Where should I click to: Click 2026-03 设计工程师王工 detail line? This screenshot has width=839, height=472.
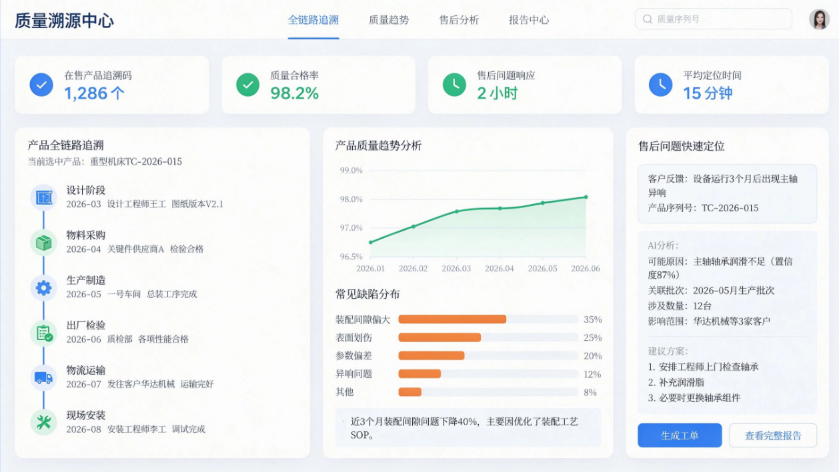click(x=145, y=204)
